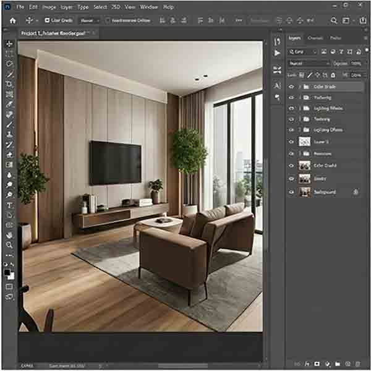Image resolution: width=371 pixels, height=371 pixels.
Task: Select the Spot Healing Brush tool
Action: (x=9, y=114)
